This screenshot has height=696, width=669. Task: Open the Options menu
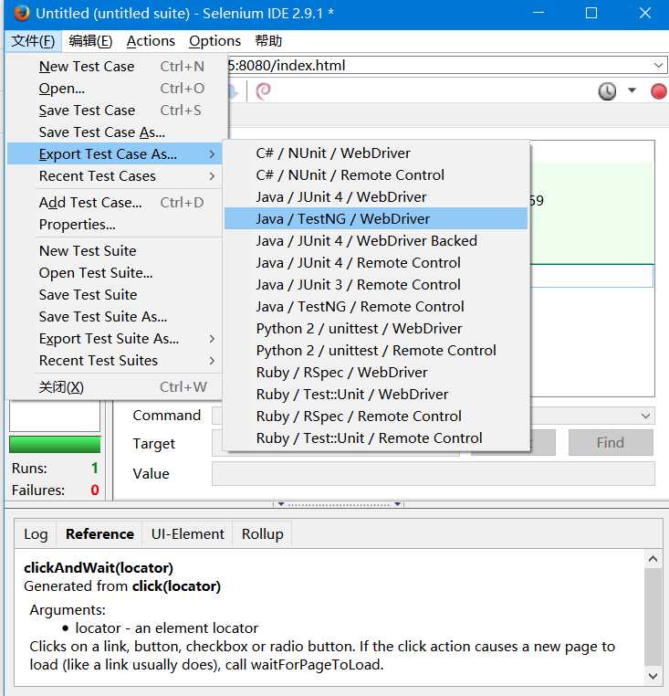(214, 41)
